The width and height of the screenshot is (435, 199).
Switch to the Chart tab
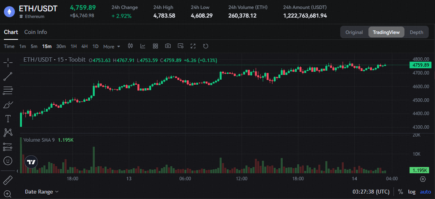coord(11,32)
